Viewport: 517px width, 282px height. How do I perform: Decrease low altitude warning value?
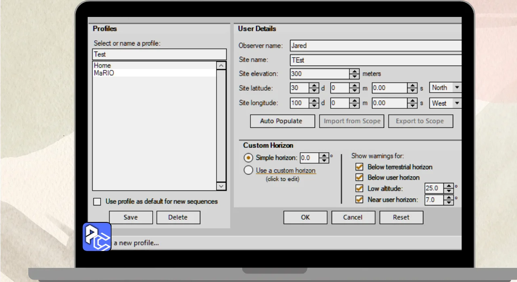point(449,191)
